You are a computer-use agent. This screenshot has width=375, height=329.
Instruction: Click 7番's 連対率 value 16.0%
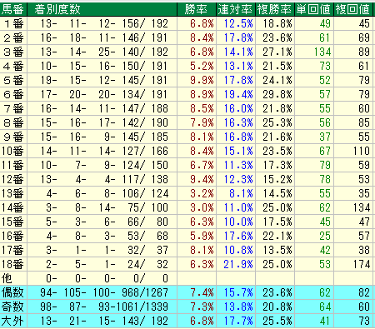(238, 108)
